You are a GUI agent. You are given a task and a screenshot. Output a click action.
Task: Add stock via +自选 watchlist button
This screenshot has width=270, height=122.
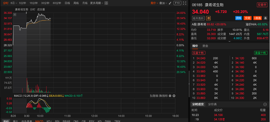click(x=257, y=18)
